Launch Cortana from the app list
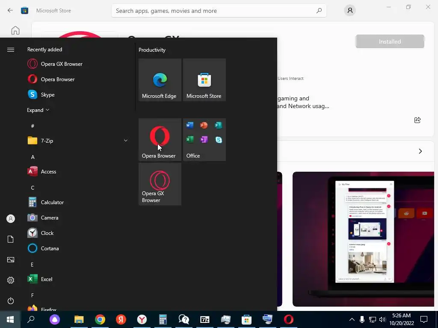Image resolution: width=438 pixels, height=328 pixels. [x=78, y=248]
